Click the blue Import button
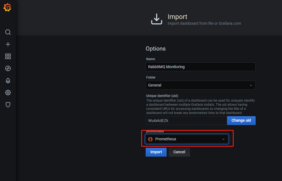 pyautogui.click(x=156, y=152)
